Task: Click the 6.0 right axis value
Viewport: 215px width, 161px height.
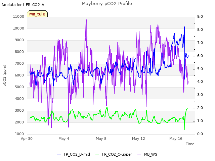Action: click(x=200, y=56)
